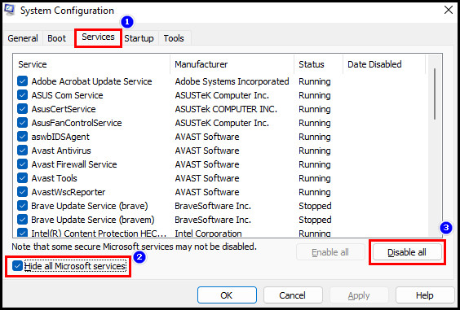The width and height of the screenshot is (460, 310).
Task: Click the System Configuration title bar icon
Action: (x=10, y=11)
